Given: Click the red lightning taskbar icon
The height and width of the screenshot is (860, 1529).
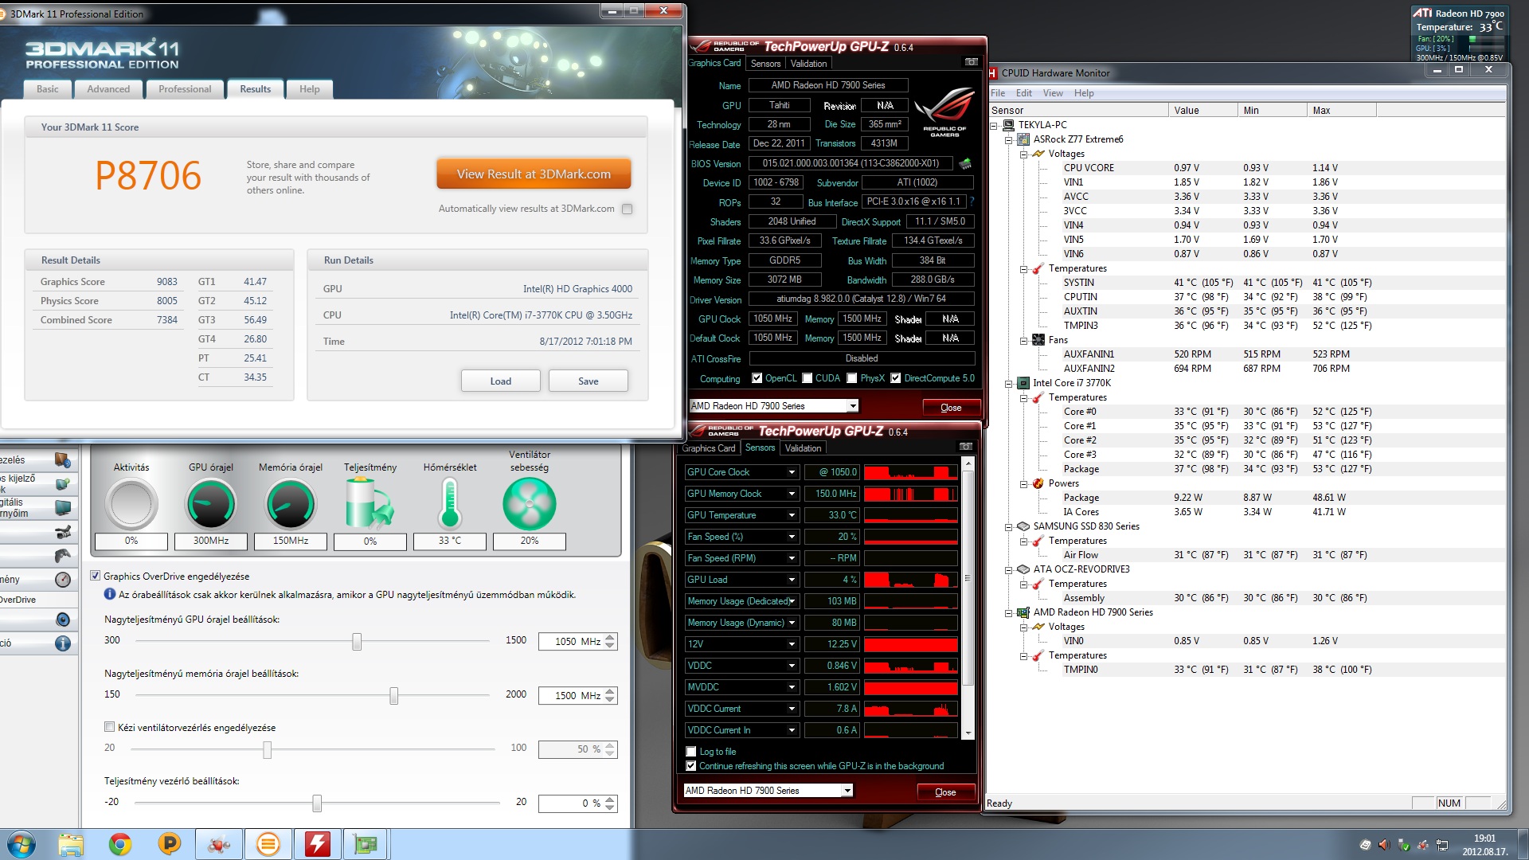Looking at the screenshot, I should (318, 844).
